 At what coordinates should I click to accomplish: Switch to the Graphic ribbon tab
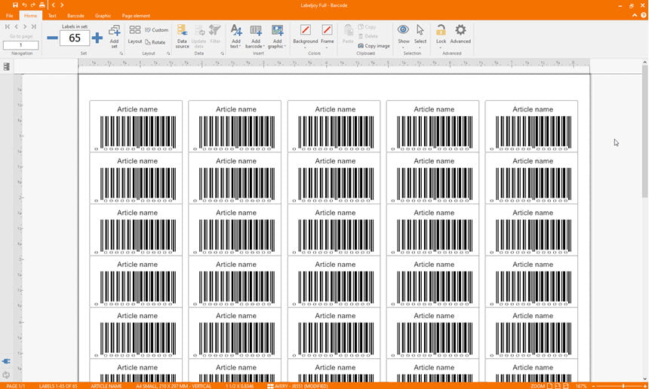coord(103,16)
